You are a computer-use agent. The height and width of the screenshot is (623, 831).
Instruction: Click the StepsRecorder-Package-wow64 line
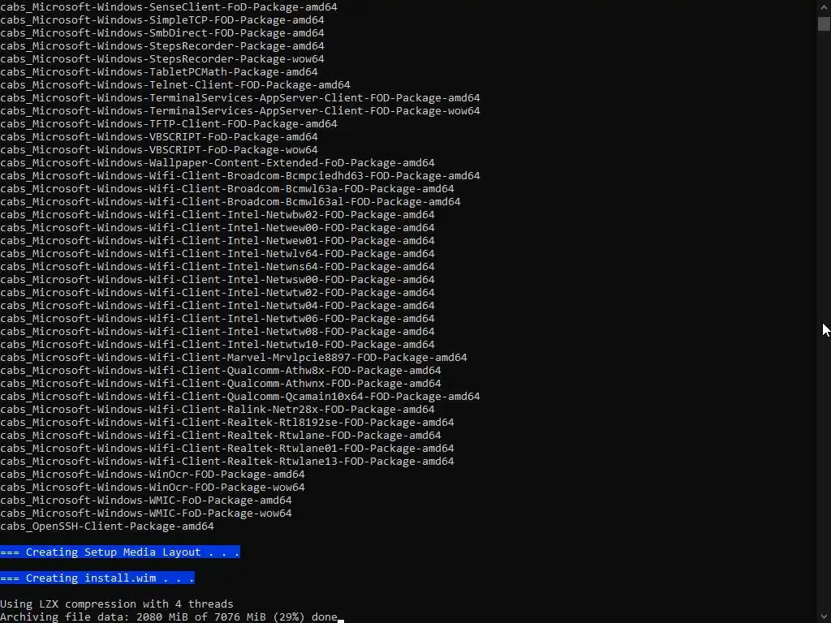(162, 58)
